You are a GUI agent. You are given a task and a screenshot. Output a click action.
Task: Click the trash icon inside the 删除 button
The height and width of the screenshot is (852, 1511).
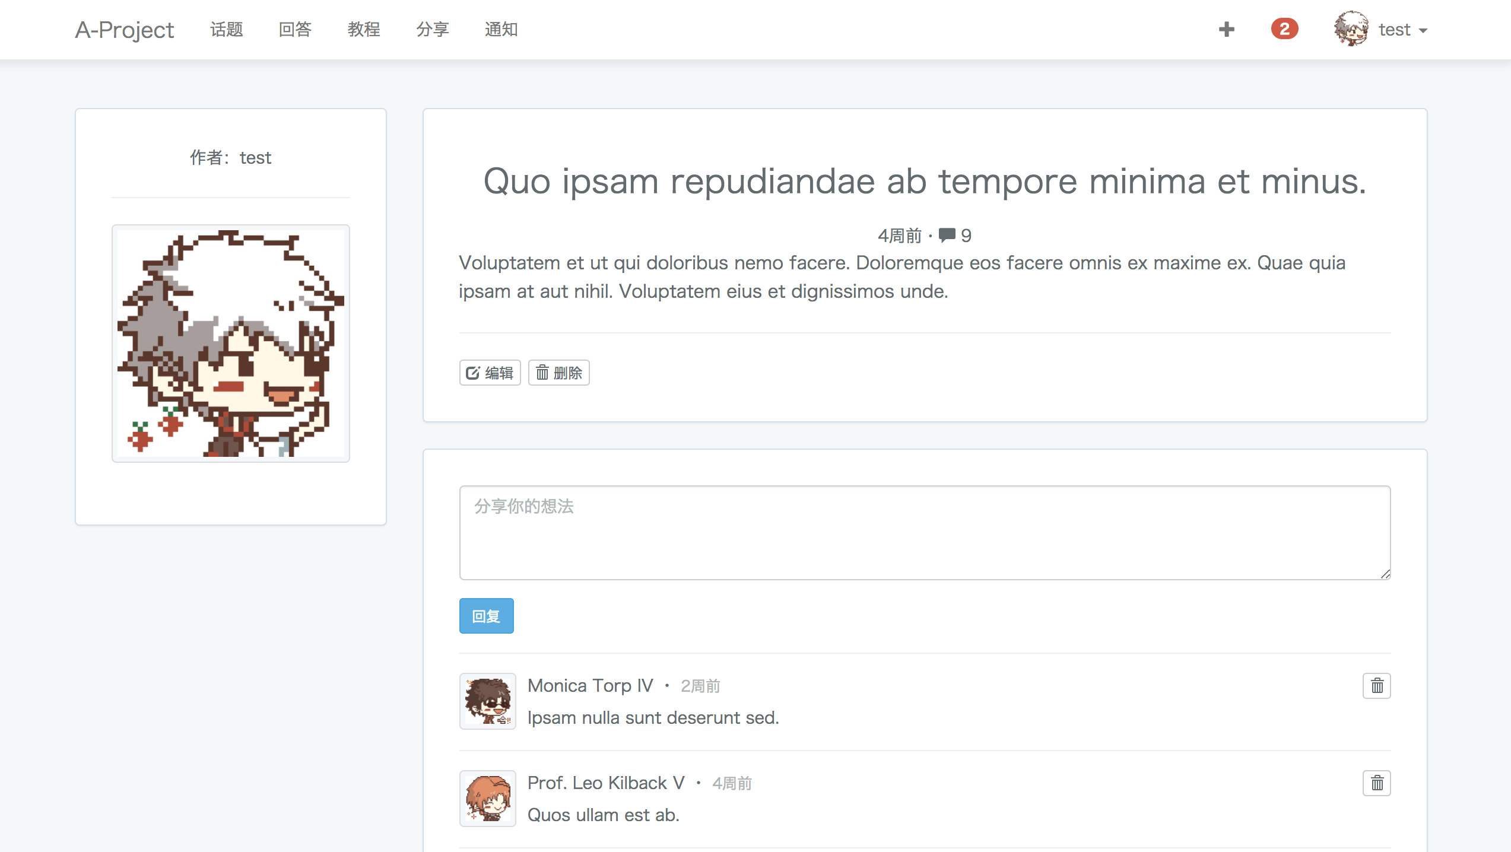click(x=543, y=373)
